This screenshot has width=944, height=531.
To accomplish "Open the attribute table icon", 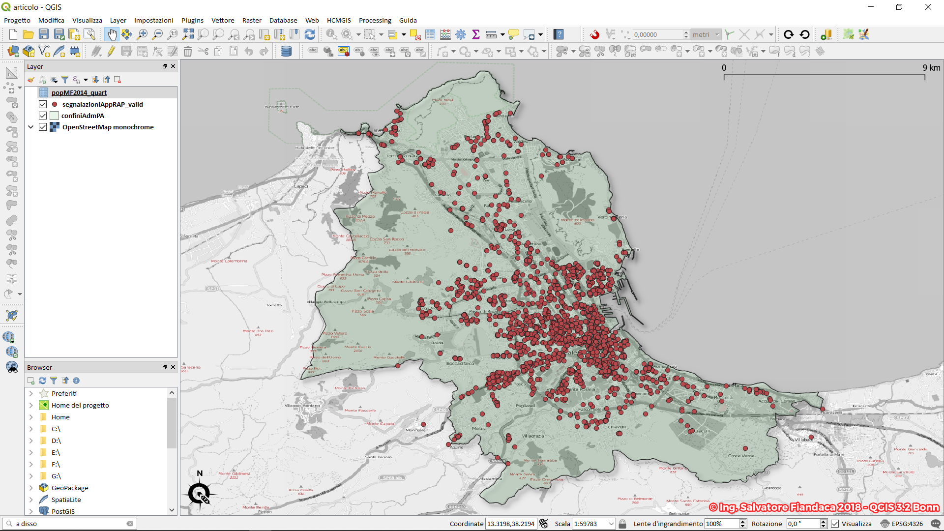I will tap(430, 34).
